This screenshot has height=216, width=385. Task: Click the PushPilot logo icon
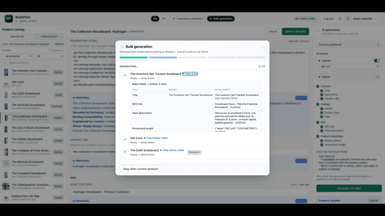(x=9, y=19)
